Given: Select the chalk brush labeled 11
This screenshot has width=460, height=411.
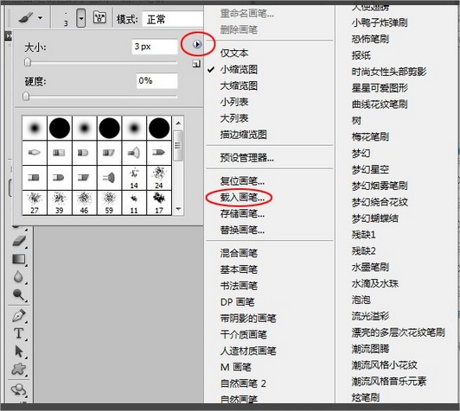Looking at the screenshot, I should pos(134,203).
